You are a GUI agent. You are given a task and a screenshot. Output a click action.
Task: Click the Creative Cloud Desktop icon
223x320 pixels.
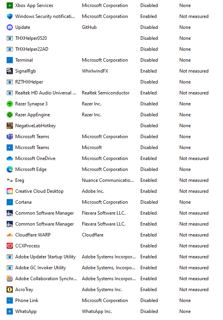point(10,191)
